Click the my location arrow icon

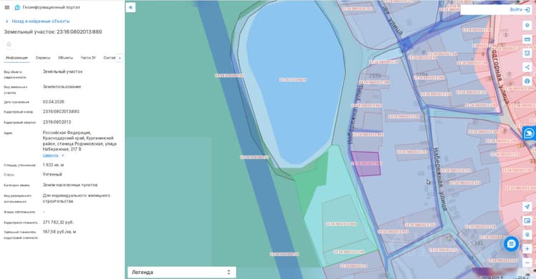coord(527,207)
